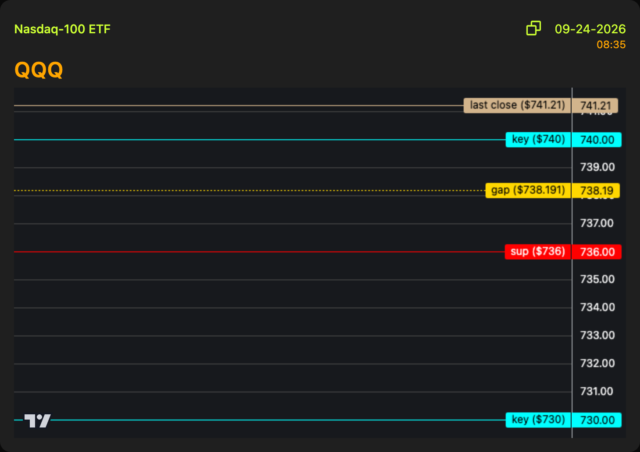Click the copy/duplicate window icon
Viewport: 640px width, 452px height.
click(533, 28)
